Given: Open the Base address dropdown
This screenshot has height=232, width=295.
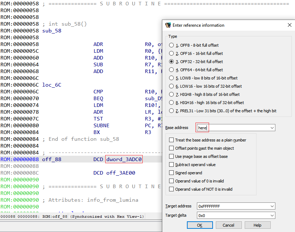Looking at the screenshot, I should (x=272, y=127).
